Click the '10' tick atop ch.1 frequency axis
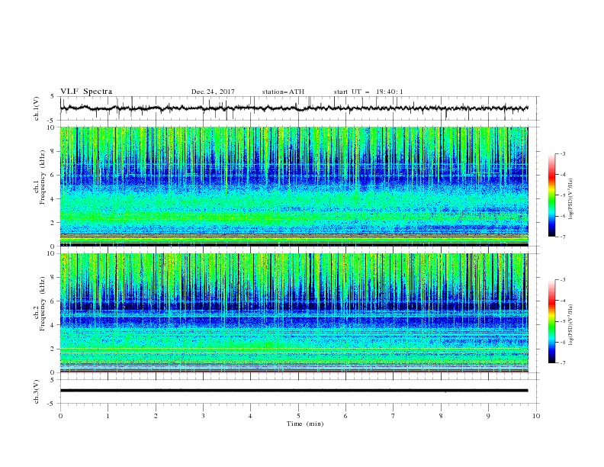 coord(52,127)
